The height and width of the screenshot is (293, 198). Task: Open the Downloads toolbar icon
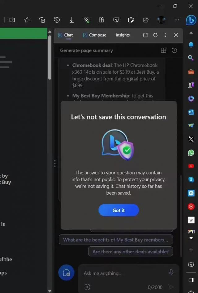(x=71, y=20)
